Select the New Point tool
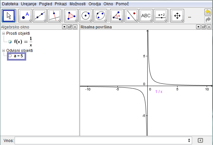213x145 pixels. (25, 16)
